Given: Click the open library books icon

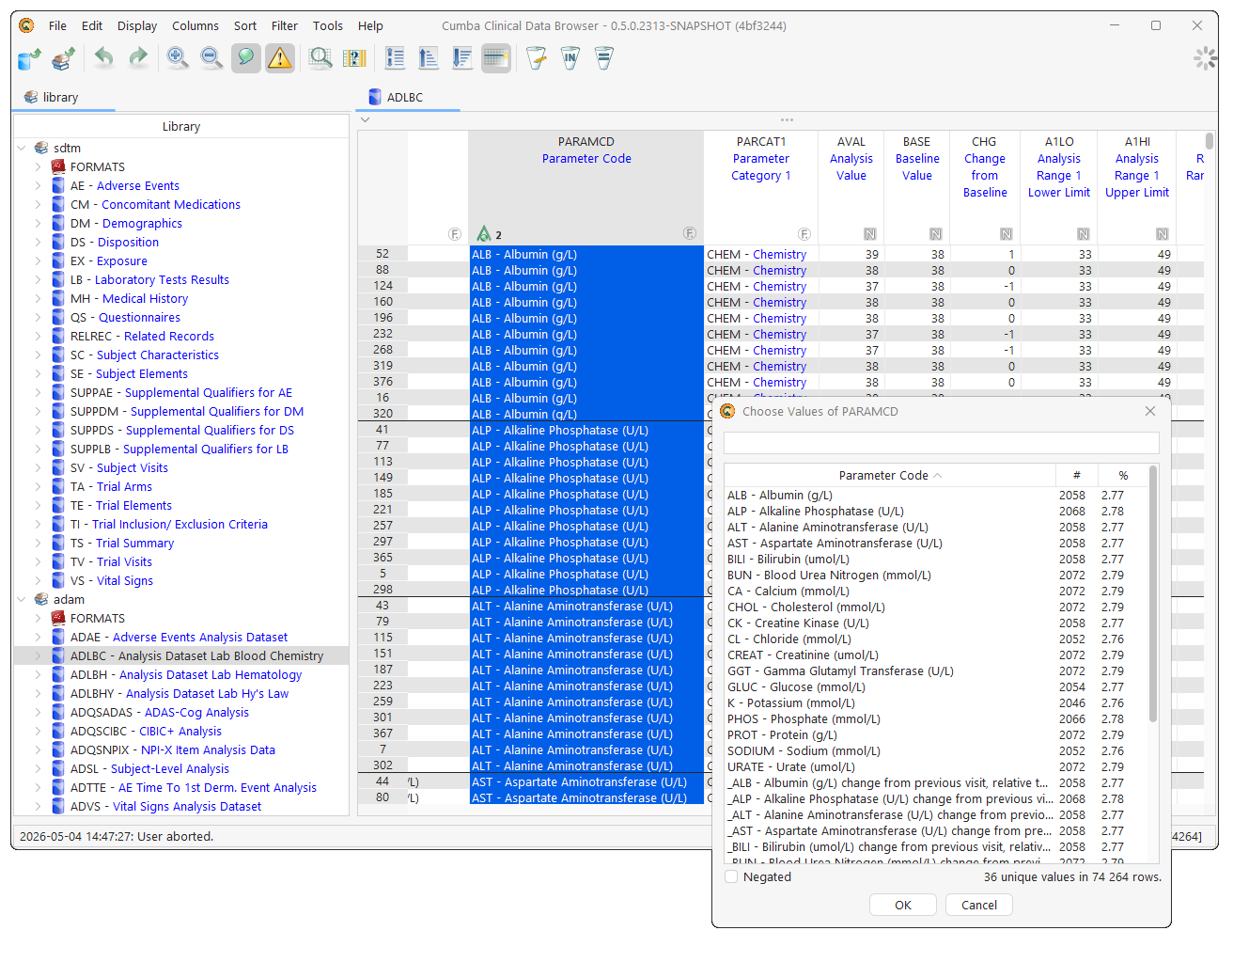Looking at the screenshot, I should click(64, 59).
